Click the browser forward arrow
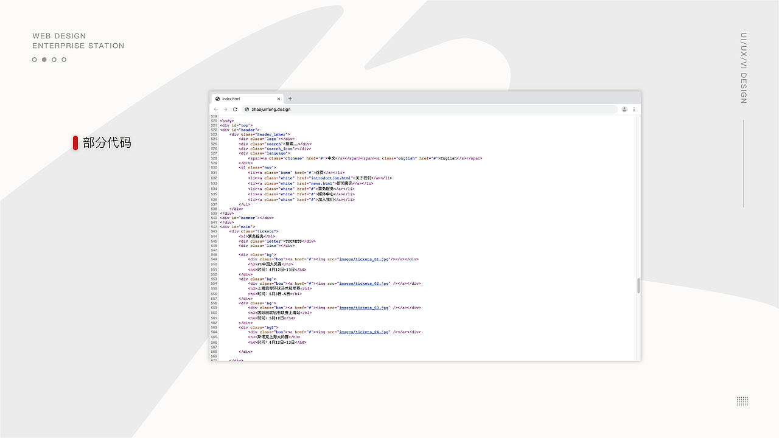The height and width of the screenshot is (438, 779). click(x=225, y=109)
